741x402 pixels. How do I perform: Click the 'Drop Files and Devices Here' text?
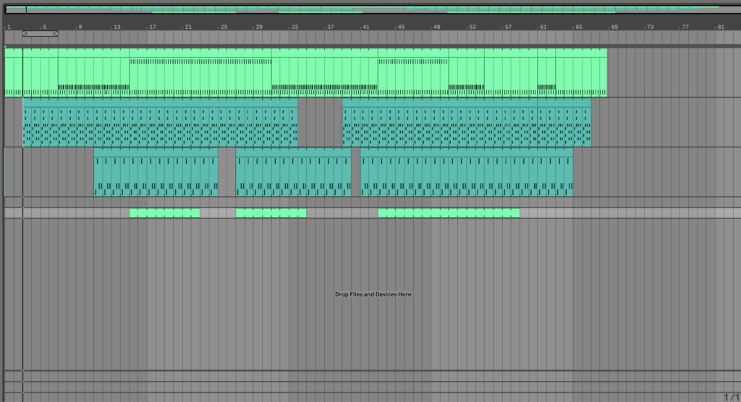click(x=373, y=294)
